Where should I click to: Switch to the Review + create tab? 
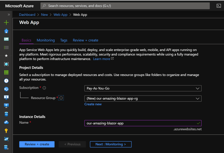(86, 40)
